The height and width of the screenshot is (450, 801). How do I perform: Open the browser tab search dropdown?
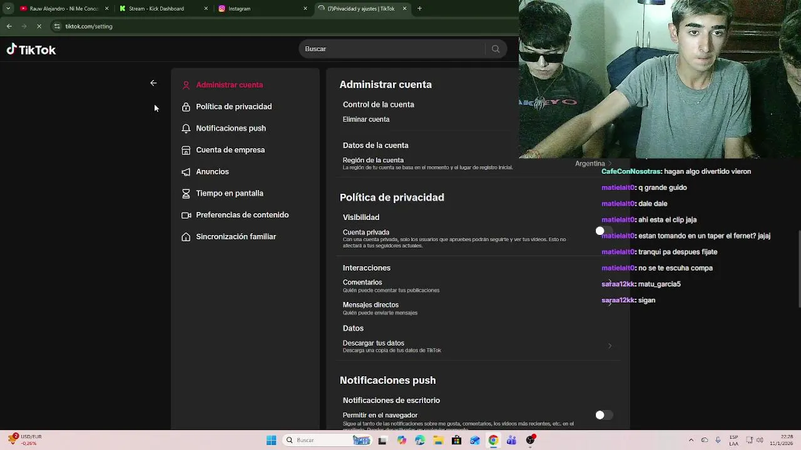pyautogui.click(x=8, y=9)
